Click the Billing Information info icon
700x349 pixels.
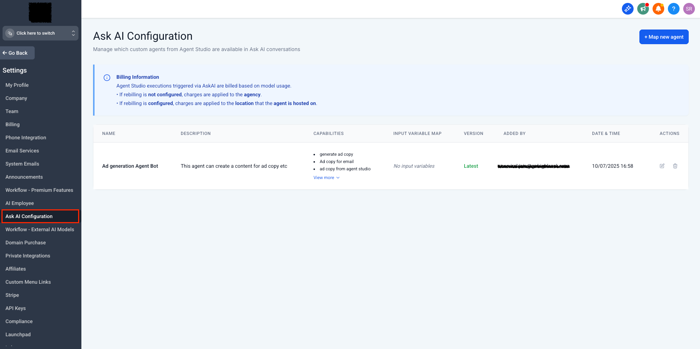[107, 77]
